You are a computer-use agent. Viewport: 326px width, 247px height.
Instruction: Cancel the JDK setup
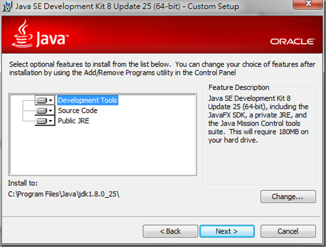pos(288,231)
